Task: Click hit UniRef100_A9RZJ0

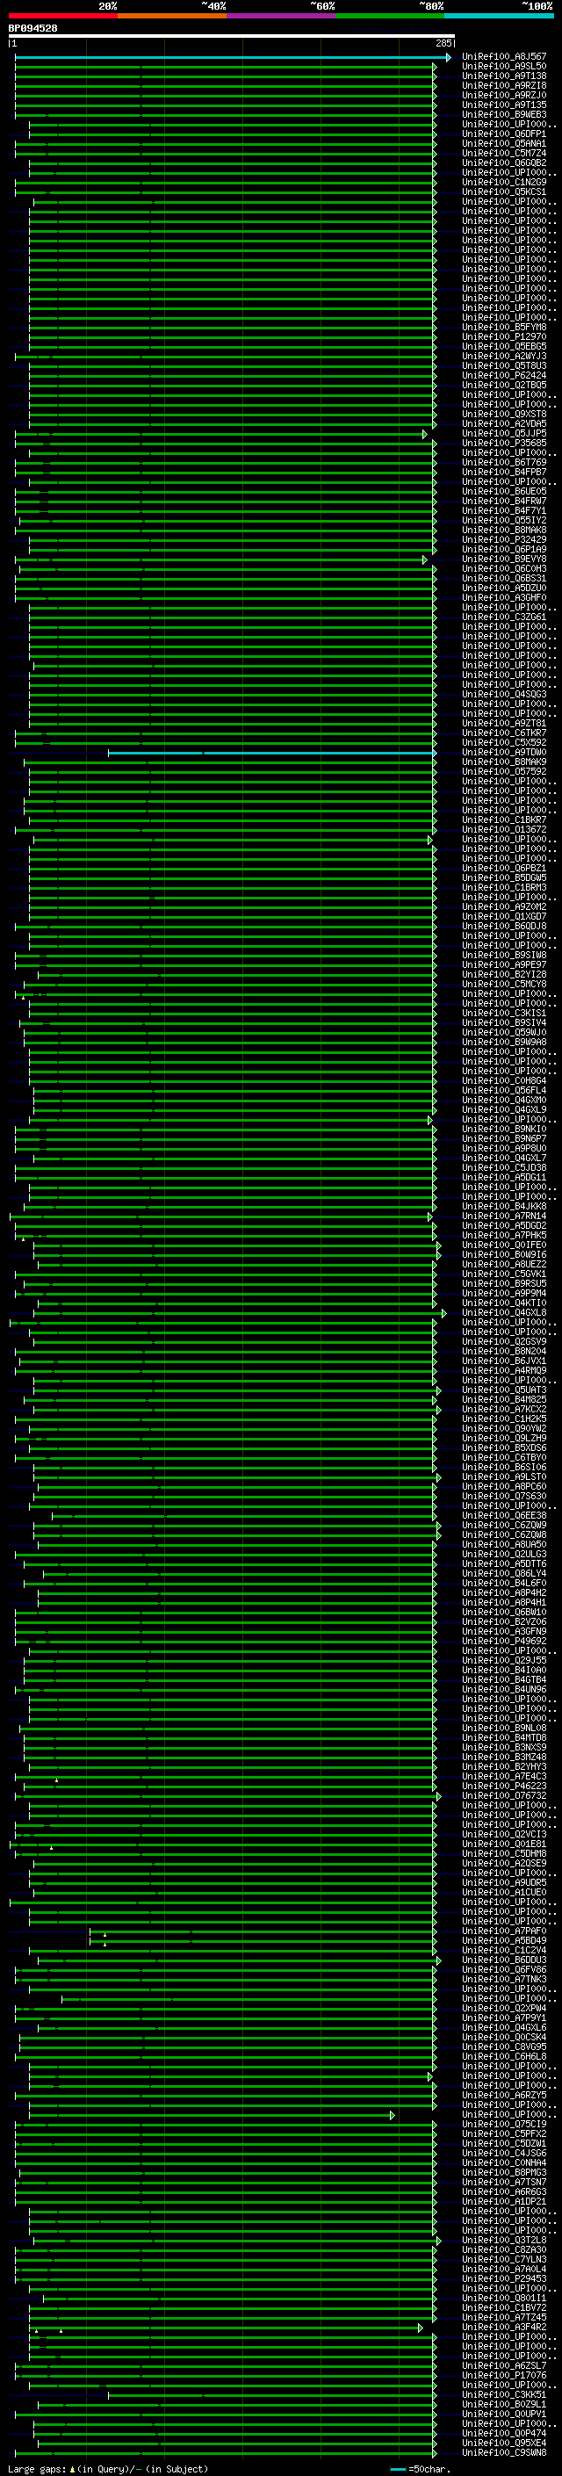Action: pyautogui.click(x=504, y=96)
